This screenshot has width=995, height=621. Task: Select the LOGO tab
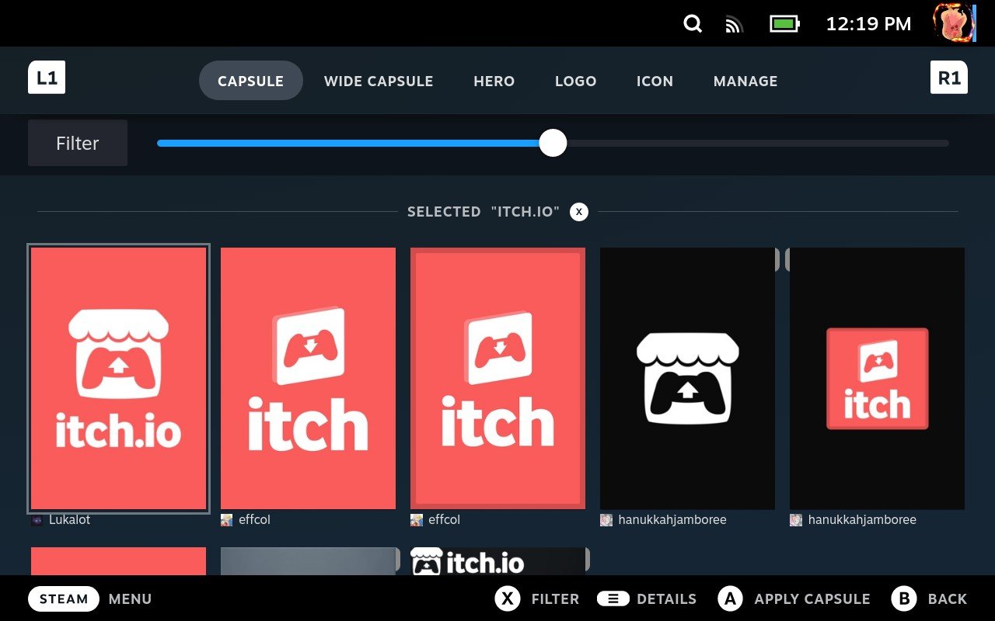click(575, 81)
